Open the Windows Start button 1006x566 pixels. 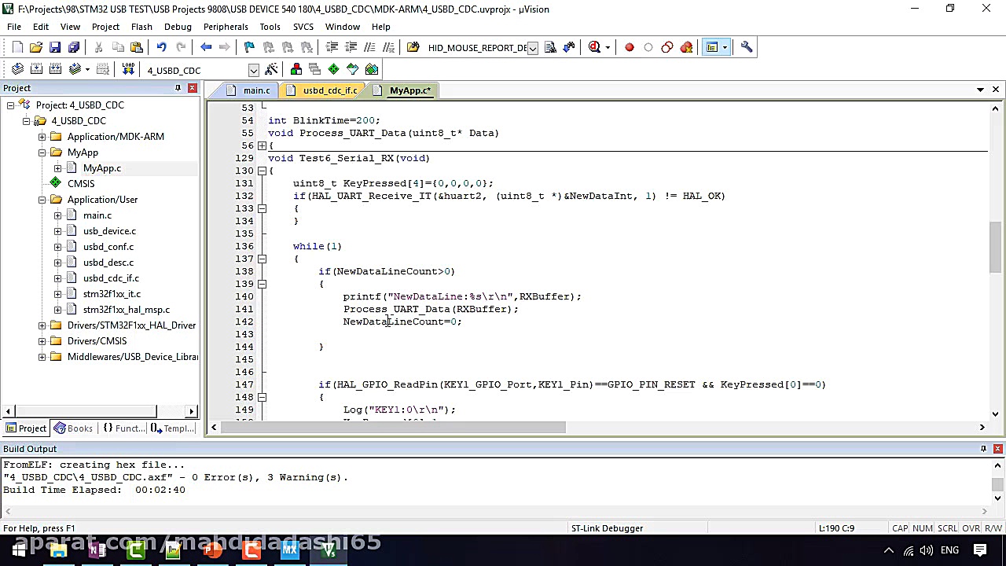tap(17, 550)
